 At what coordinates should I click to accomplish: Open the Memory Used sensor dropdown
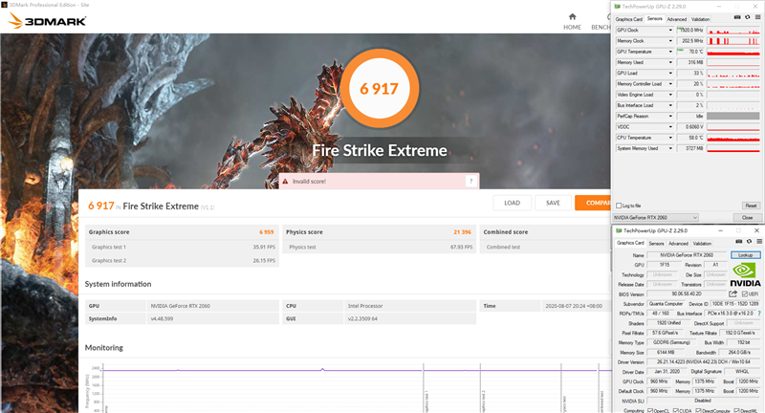670,62
